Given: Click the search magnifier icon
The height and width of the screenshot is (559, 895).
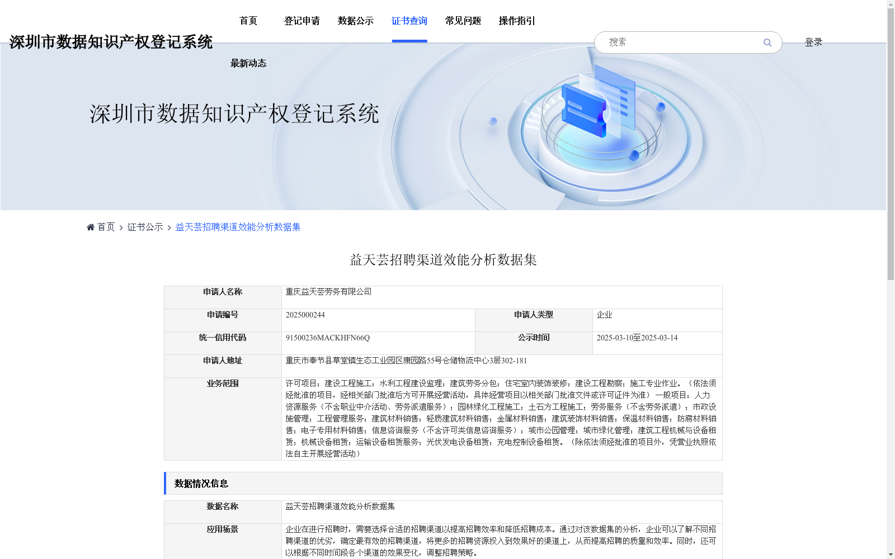Looking at the screenshot, I should tap(767, 42).
